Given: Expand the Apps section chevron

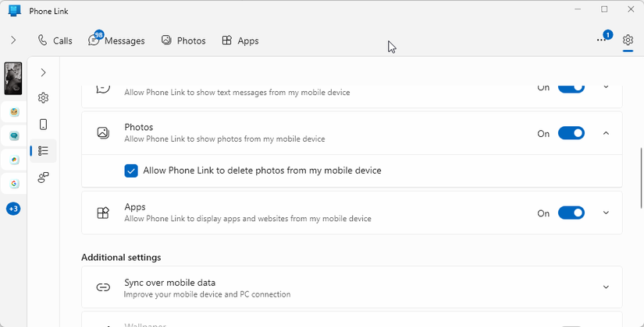Looking at the screenshot, I should pos(607,213).
